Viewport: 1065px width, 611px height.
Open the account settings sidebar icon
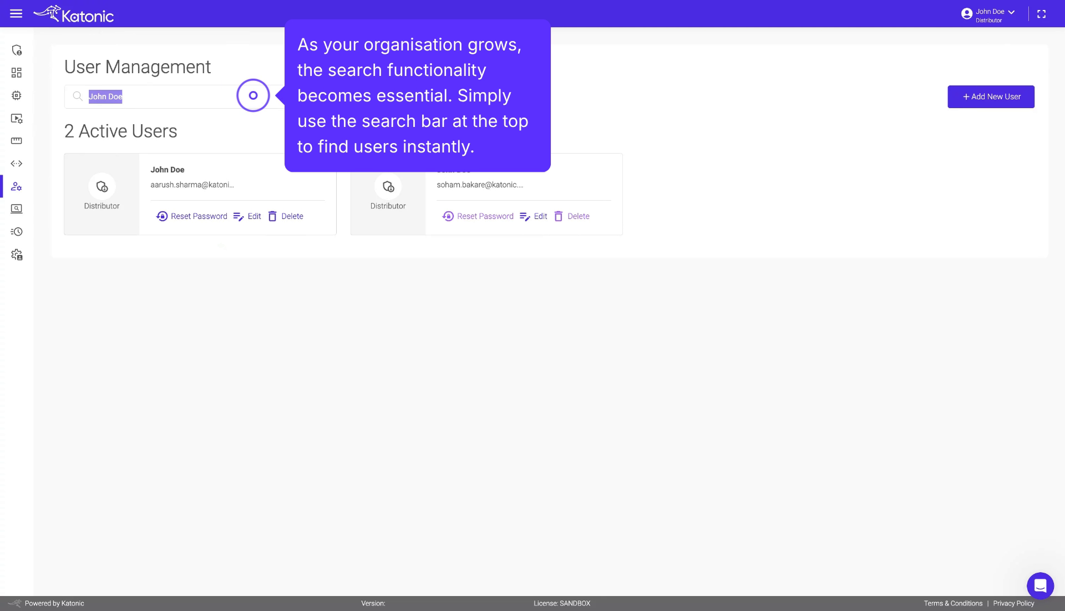(x=17, y=254)
